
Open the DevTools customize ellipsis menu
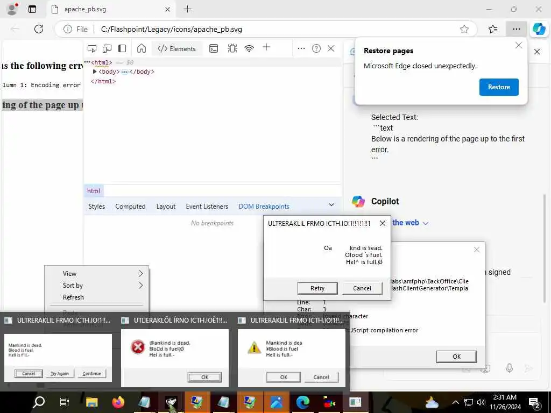point(301,48)
